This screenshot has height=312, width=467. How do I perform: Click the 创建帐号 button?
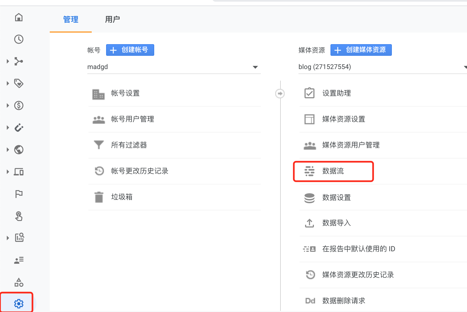[130, 50]
